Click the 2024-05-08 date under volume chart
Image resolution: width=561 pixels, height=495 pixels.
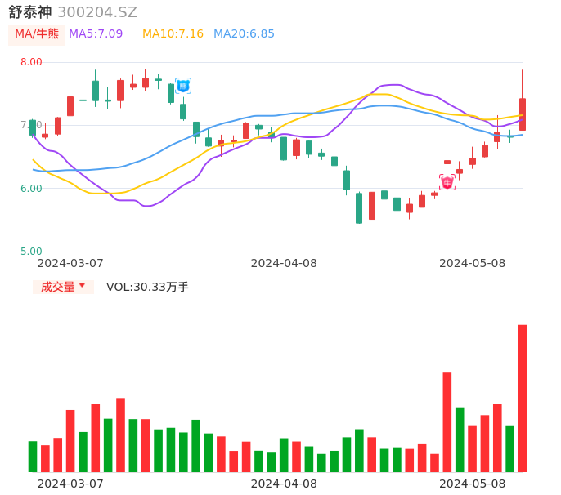coord(473,483)
